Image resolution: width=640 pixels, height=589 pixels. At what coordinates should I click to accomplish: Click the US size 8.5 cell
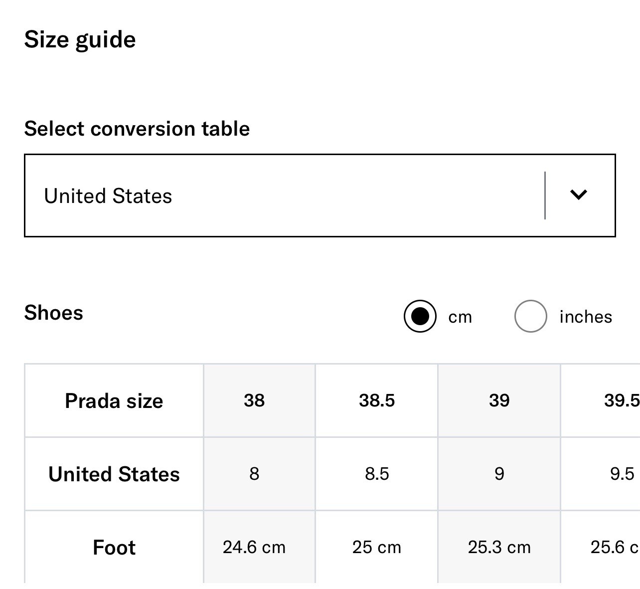click(377, 474)
